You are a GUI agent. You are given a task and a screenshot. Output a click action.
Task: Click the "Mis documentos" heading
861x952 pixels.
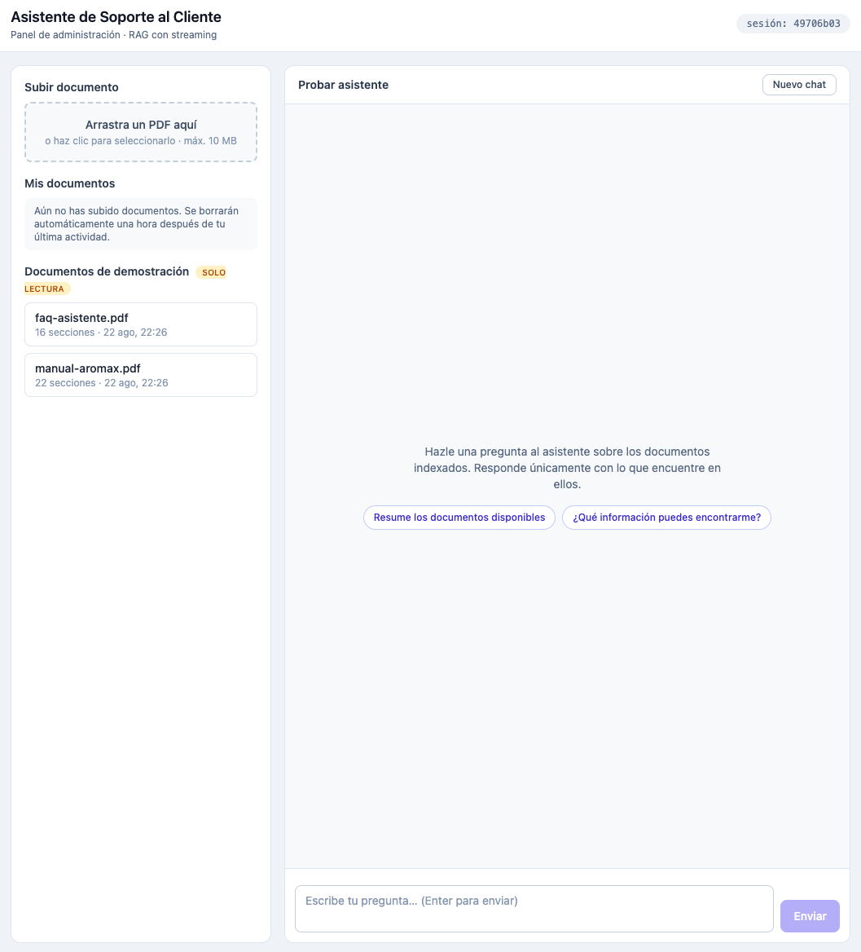(x=70, y=183)
